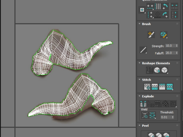Click the Reshape Elements rollout title
Image resolution: width=183 pixels, height=137 pixels.
[156, 63]
